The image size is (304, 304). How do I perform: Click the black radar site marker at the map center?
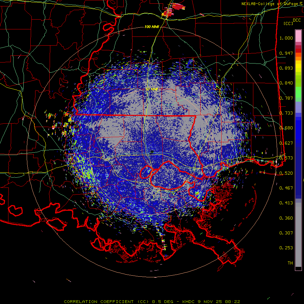(152, 151)
